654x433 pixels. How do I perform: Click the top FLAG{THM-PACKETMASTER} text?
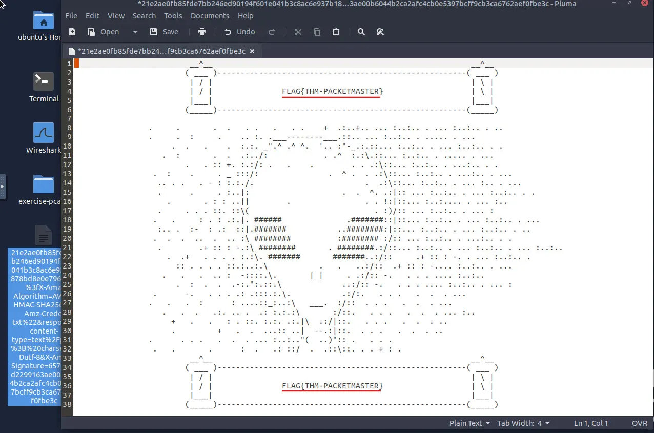[x=332, y=91]
